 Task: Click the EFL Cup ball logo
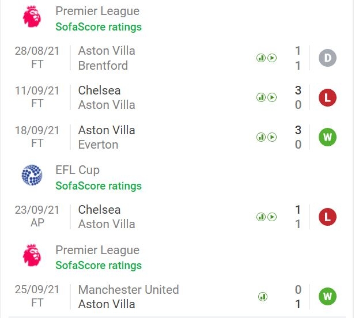click(x=32, y=175)
